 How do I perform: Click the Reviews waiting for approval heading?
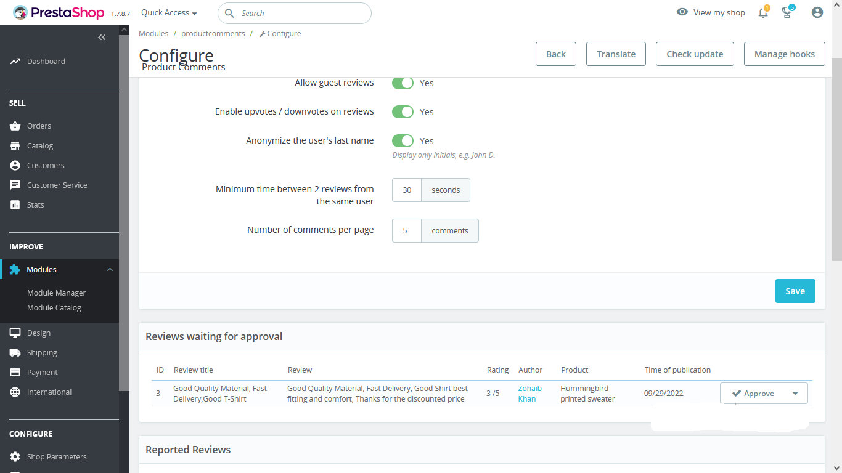click(214, 336)
